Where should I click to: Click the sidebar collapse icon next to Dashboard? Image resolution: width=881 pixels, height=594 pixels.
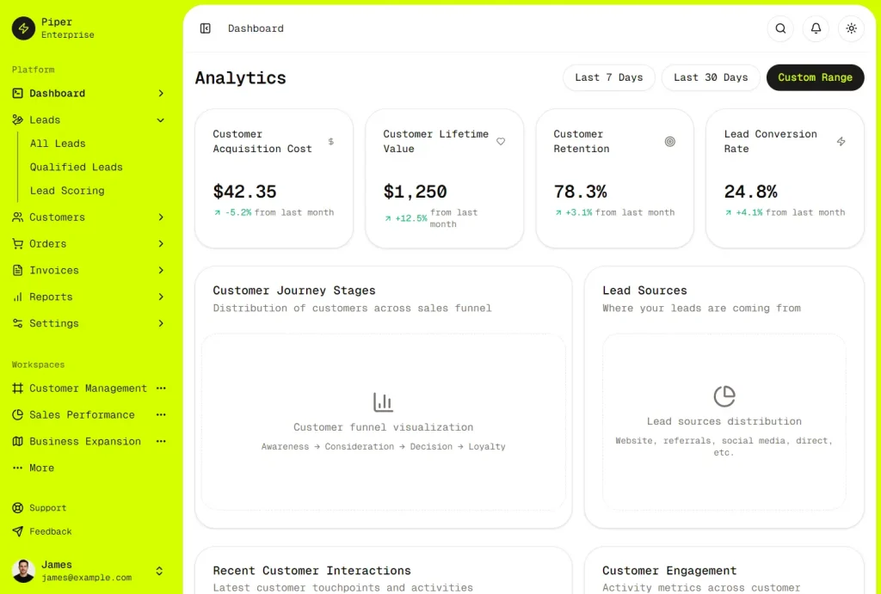(x=205, y=28)
